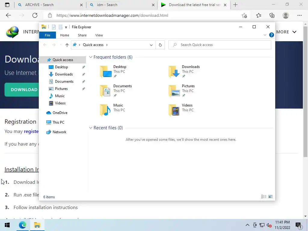Select Music in navigation pane

[60, 96]
